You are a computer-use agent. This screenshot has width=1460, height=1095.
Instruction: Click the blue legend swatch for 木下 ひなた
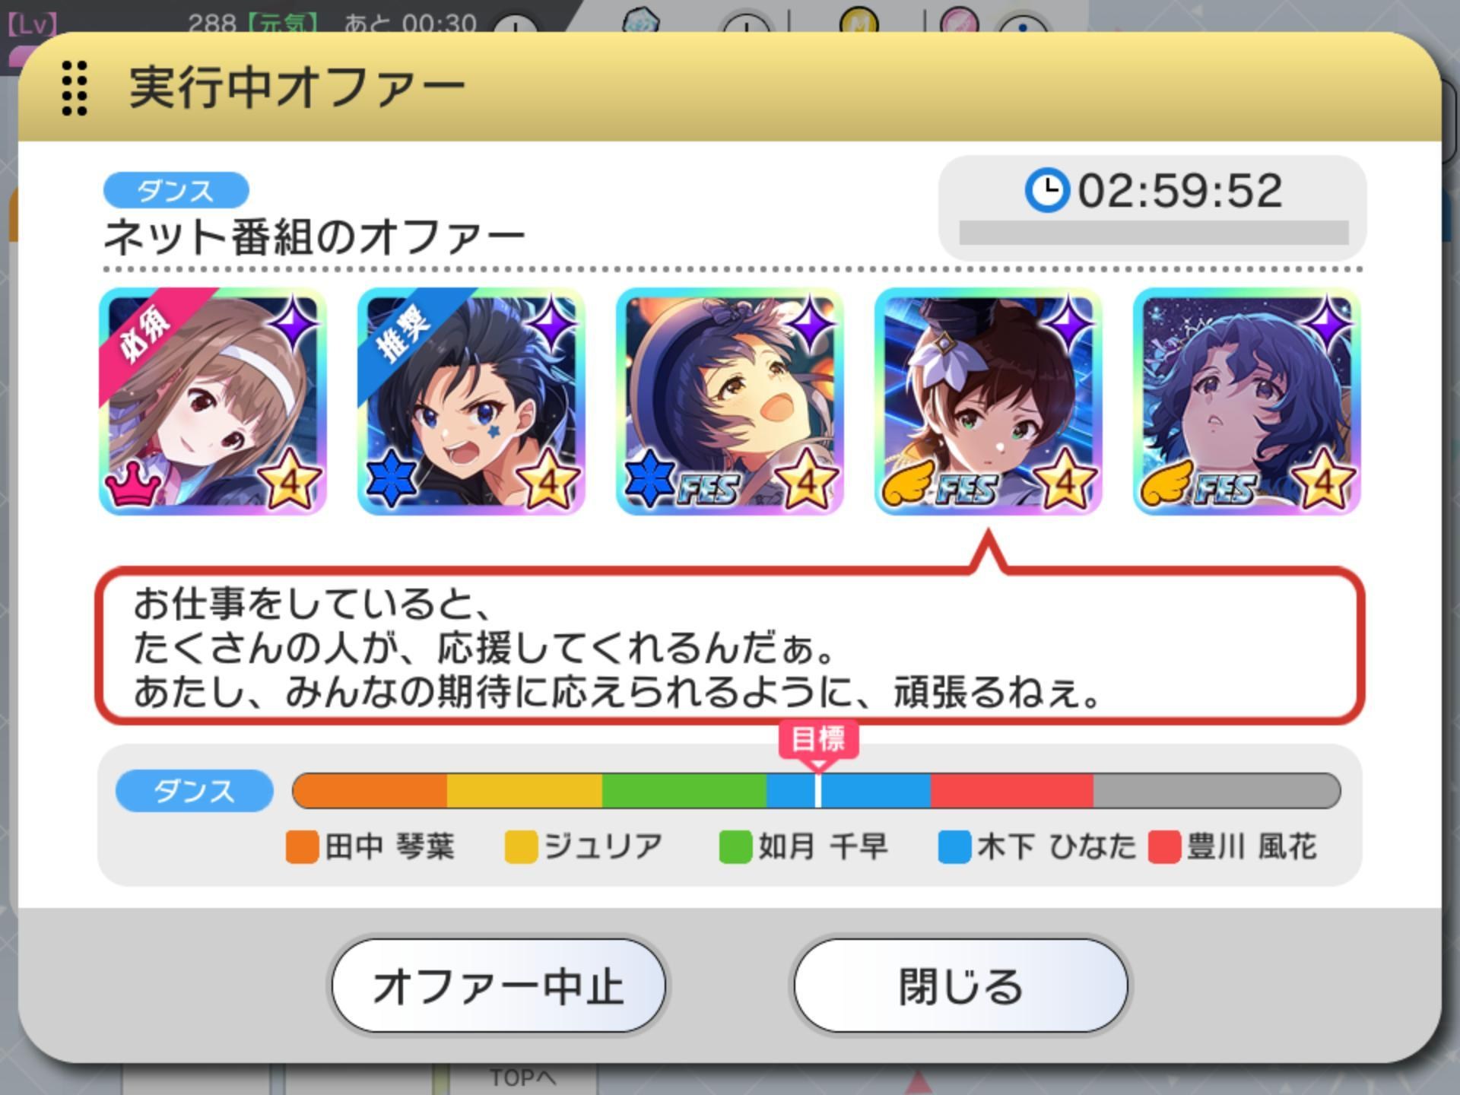click(x=954, y=847)
